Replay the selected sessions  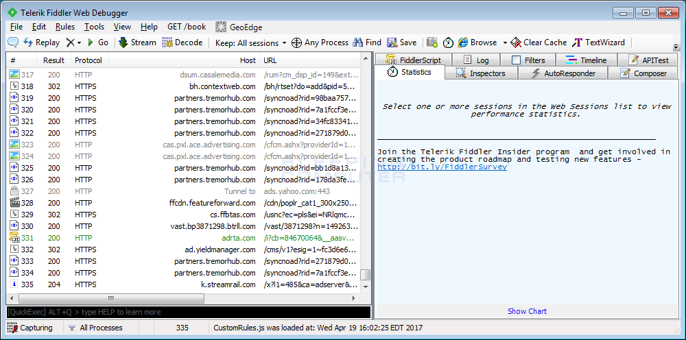point(42,42)
